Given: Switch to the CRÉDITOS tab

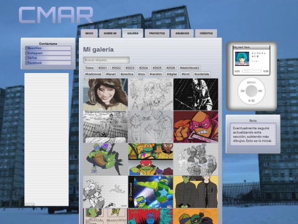Looking at the screenshot, I should tap(206, 33).
